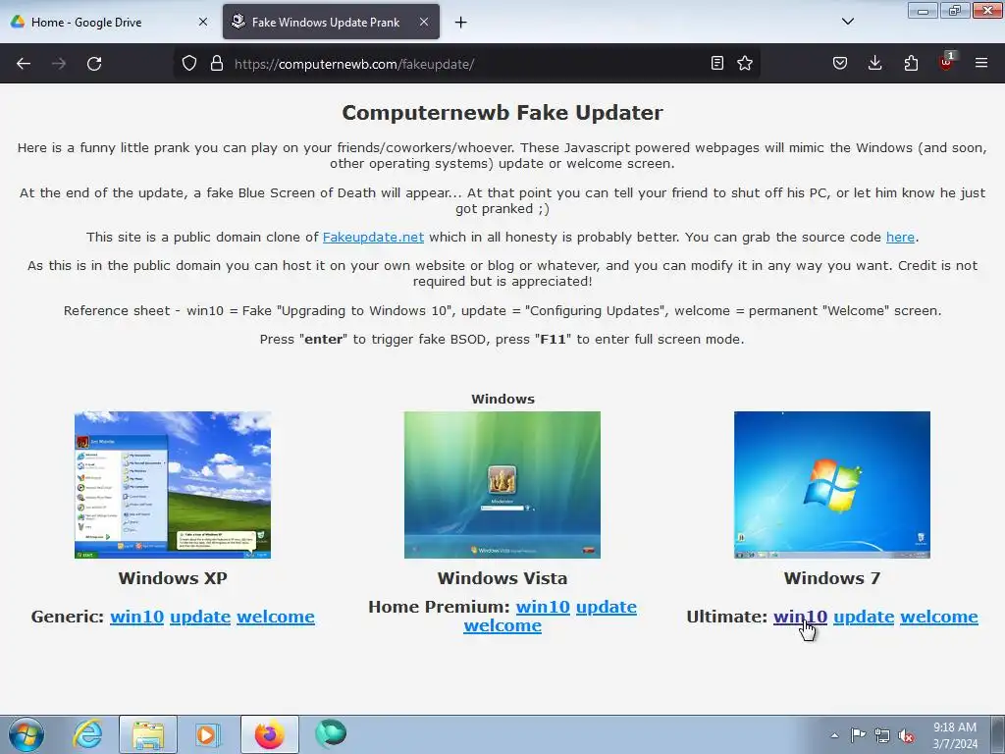Open the tracking protection shield icon
The width and height of the screenshot is (1005, 754).
[x=189, y=64]
